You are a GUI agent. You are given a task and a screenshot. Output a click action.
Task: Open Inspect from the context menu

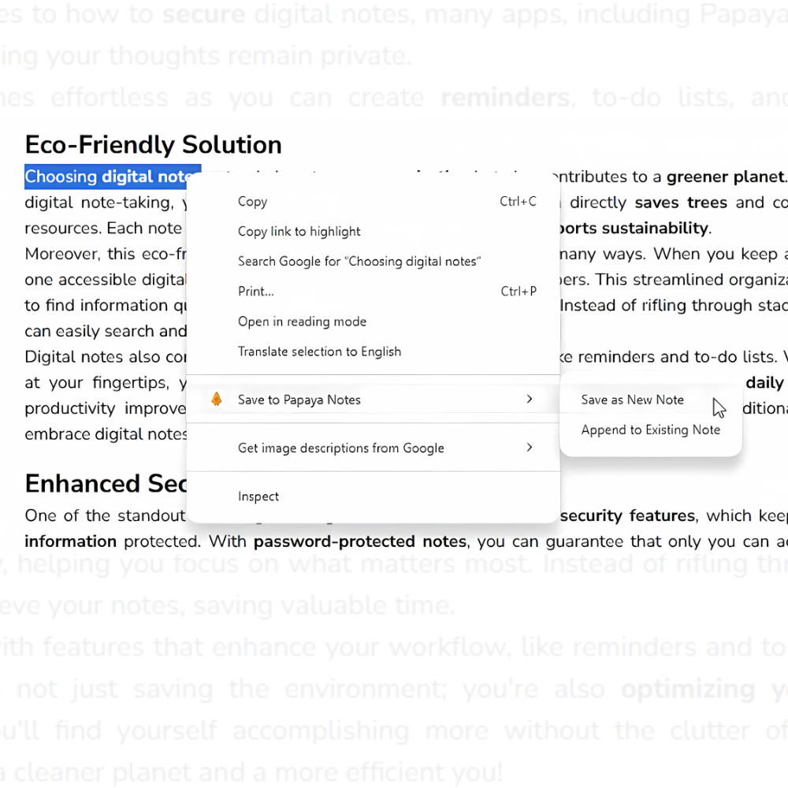coord(258,496)
